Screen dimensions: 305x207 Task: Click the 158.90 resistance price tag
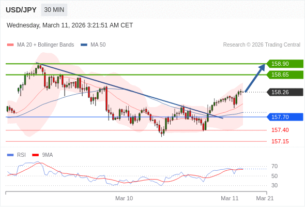[x=285, y=64]
